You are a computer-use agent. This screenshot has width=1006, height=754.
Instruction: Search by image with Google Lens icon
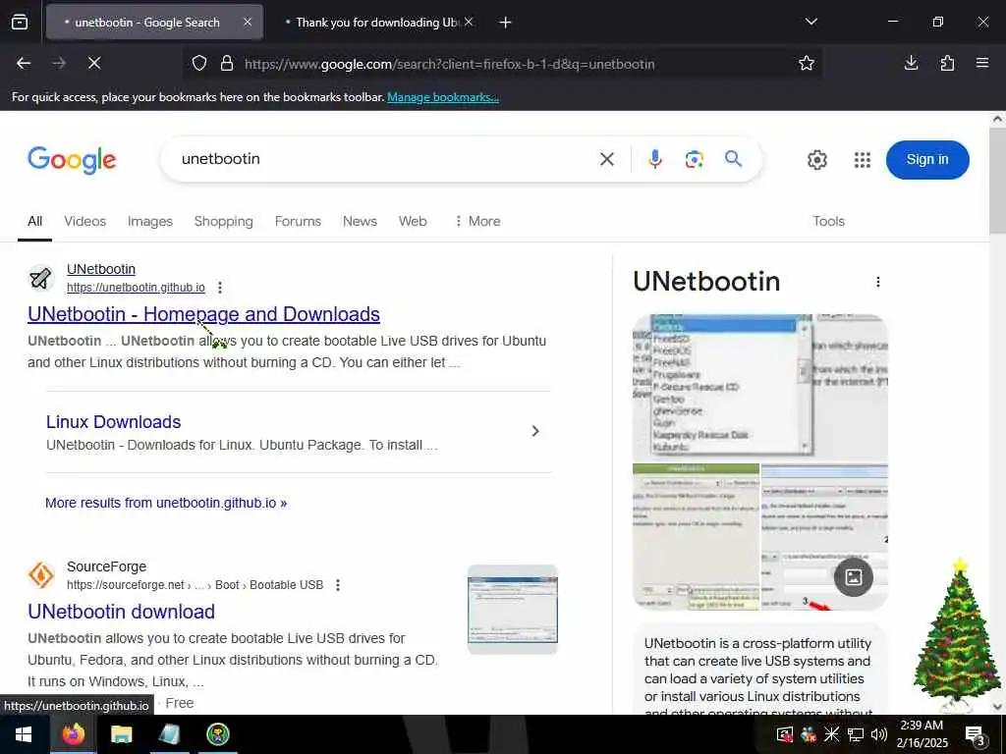[x=695, y=159]
